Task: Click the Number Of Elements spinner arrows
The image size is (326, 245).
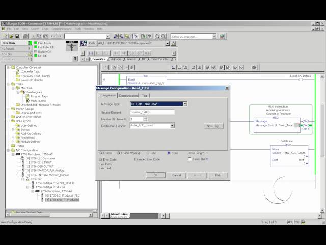Action: pos(145,119)
